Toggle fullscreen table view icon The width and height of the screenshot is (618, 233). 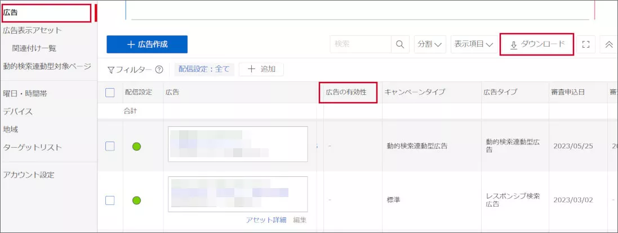[x=586, y=44]
